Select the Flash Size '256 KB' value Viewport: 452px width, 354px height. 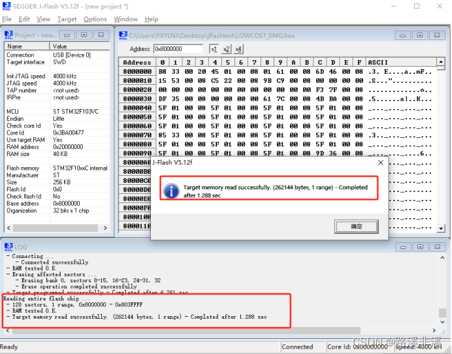click(61, 182)
